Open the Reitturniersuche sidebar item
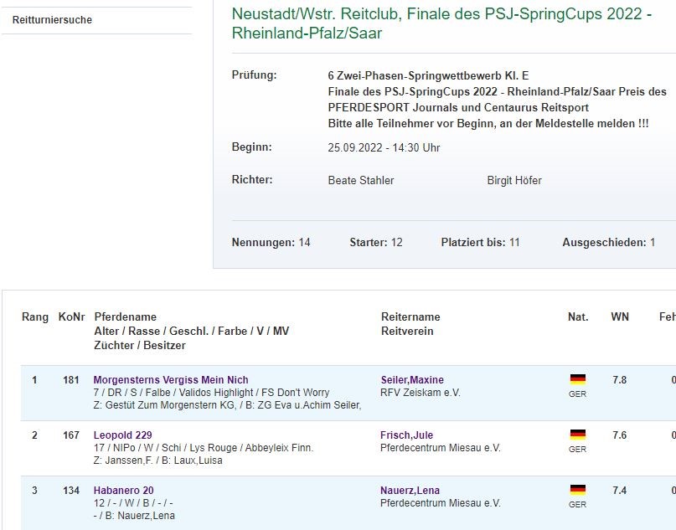Image resolution: width=676 pixels, height=530 pixels. coord(52,20)
